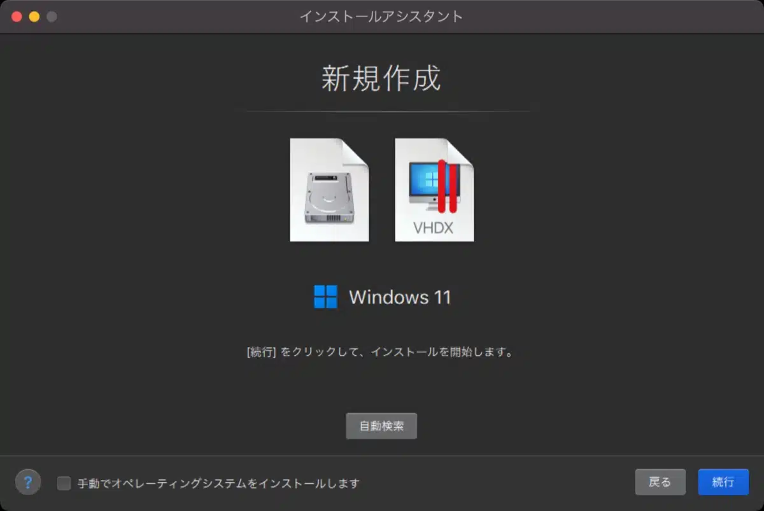Viewport: 764px width, 511px height.
Task: Click the 自動検索 button
Action: (x=381, y=426)
